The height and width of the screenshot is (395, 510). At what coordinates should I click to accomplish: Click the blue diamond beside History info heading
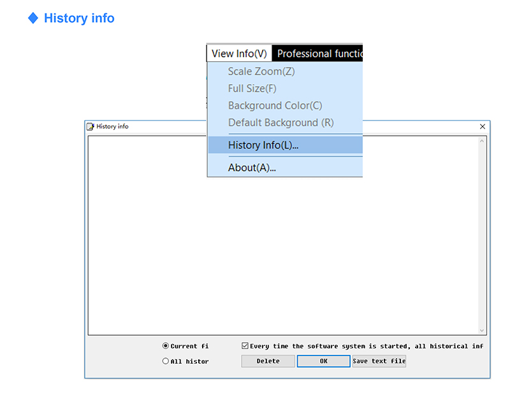33,18
